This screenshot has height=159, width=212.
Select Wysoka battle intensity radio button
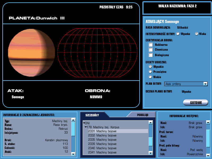(178, 34)
